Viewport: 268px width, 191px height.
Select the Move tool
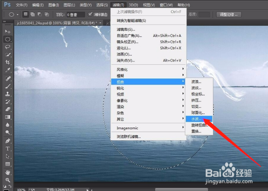(x=8, y=31)
